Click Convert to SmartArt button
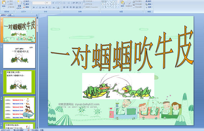 point(91,7)
